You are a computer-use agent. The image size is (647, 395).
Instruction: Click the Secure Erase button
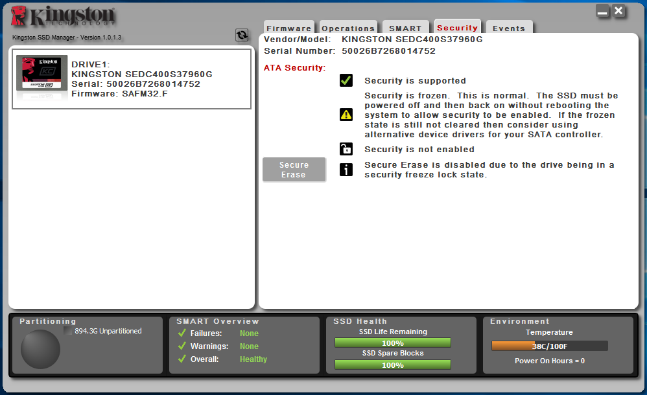(294, 170)
